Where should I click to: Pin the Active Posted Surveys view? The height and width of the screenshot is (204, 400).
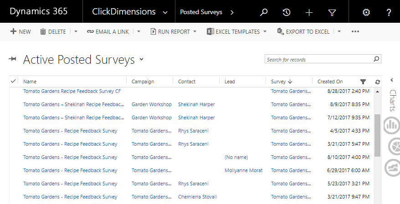pos(12,59)
